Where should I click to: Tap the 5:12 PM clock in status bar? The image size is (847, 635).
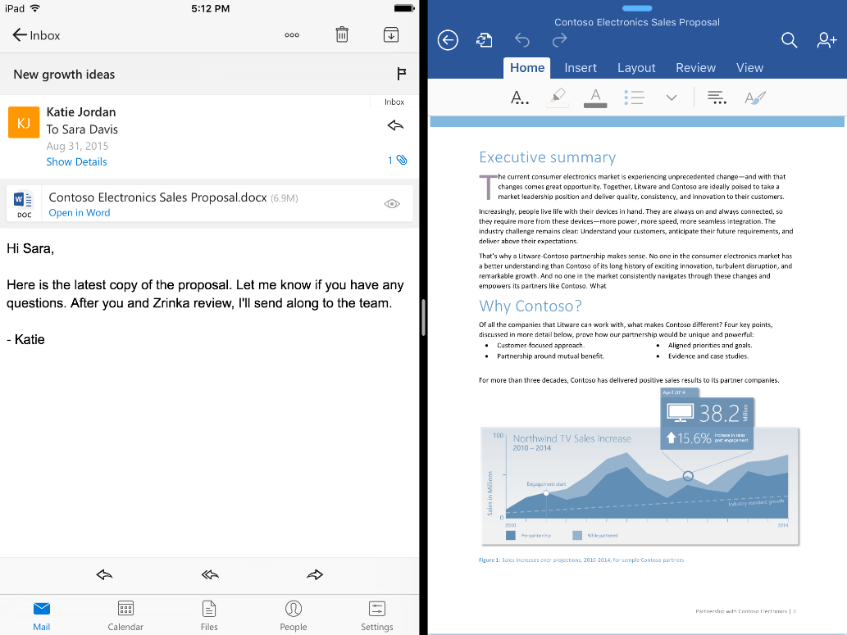(x=211, y=9)
